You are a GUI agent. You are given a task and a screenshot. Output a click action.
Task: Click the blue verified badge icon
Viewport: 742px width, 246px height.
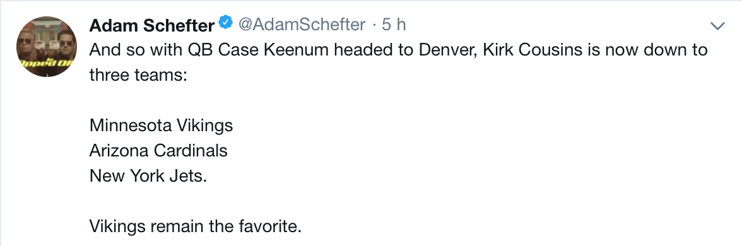225,22
